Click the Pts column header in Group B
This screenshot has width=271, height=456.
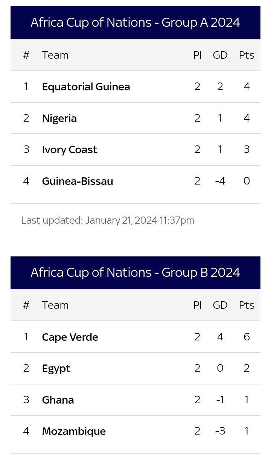point(247,305)
